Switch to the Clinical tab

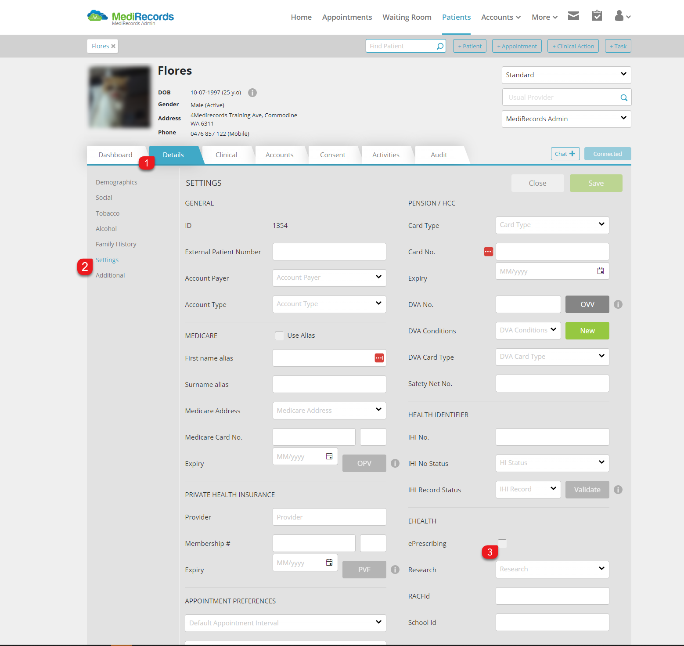[x=226, y=155]
